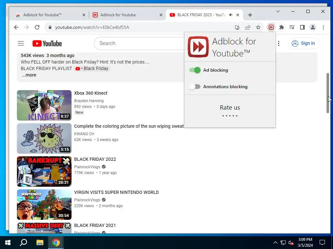Open the network icon in system tray

click(283, 243)
